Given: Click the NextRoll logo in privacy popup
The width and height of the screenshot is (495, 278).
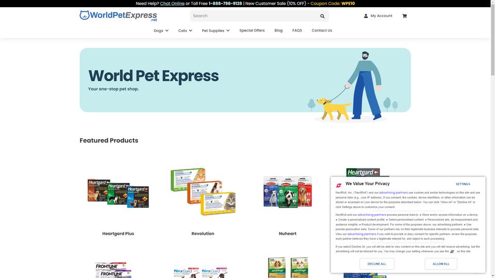Looking at the screenshot, I should 339,185.
